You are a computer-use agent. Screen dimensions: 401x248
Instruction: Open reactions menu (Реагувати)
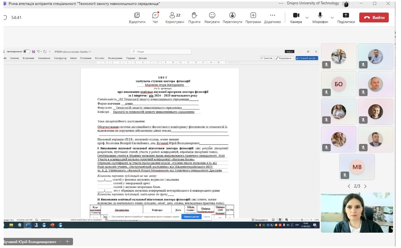click(212, 17)
